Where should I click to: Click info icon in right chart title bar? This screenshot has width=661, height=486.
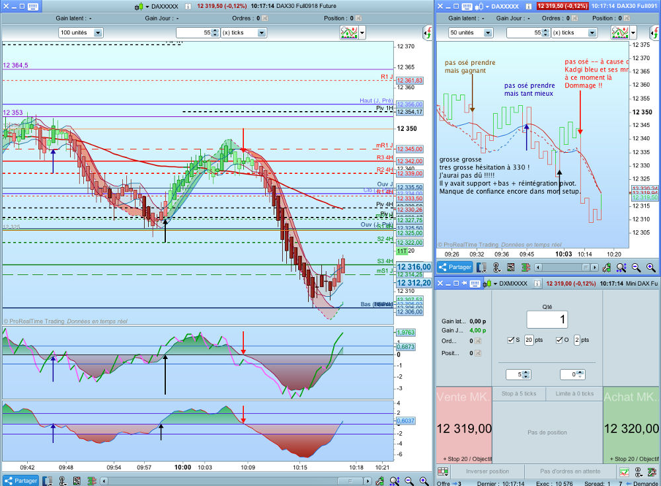528,7
